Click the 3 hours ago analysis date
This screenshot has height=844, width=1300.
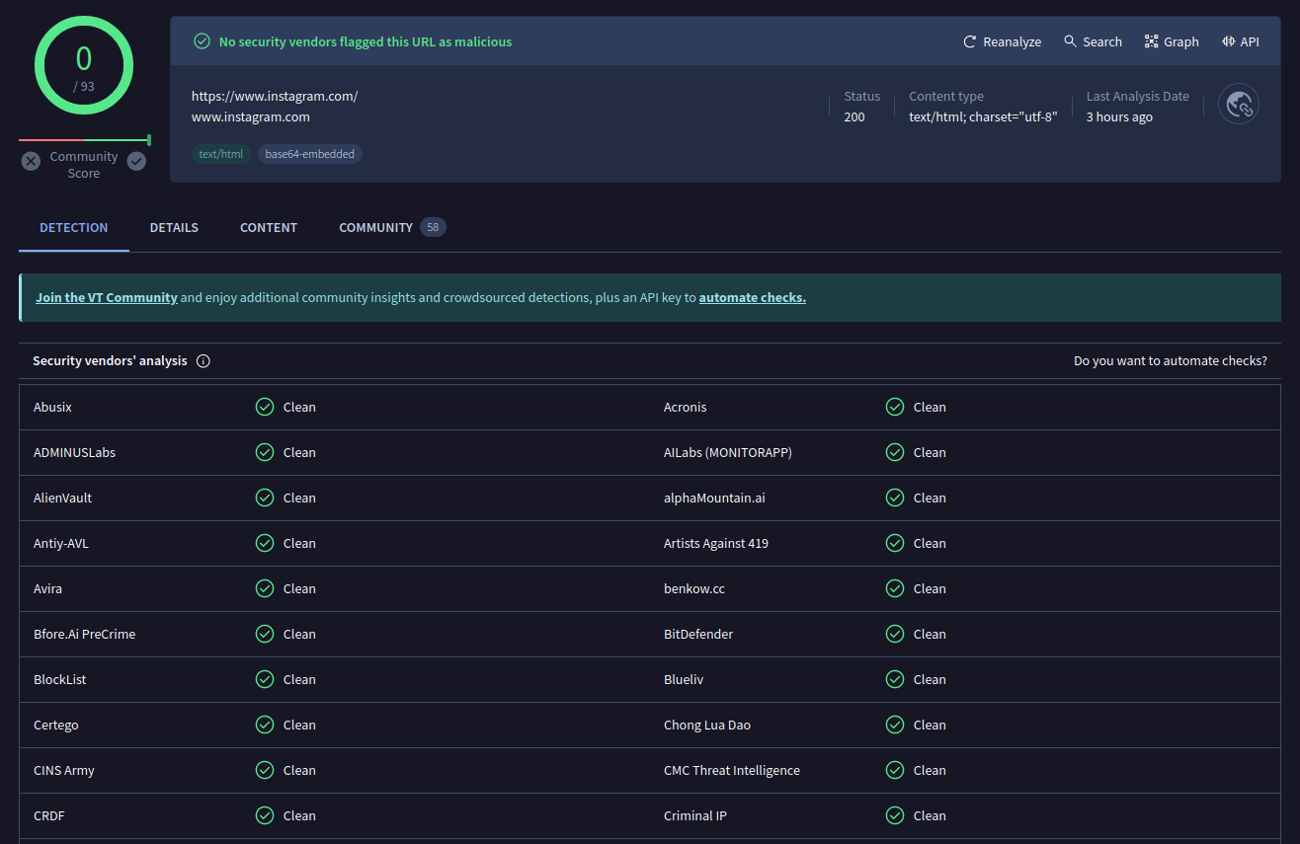(x=1119, y=116)
